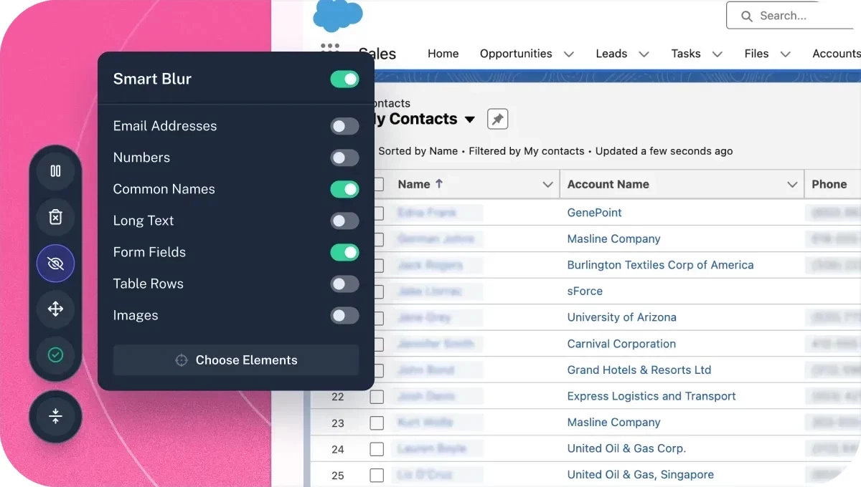Viewport: 861px width, 487px height.
Task: Open the Salesforce cloud logo
Action: coord(338,16)
